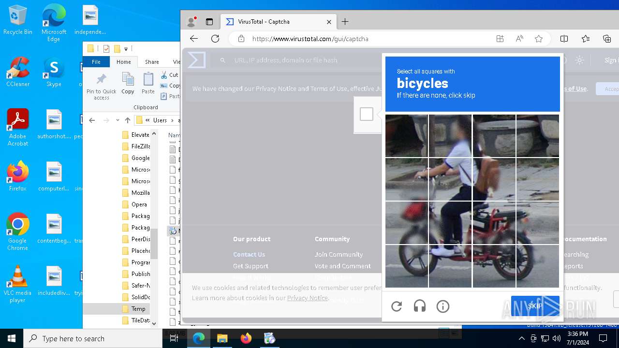Toggle VirusTotal light theme icon
The height and width of the screenshot is (348, 619).
click(x=579, y=60)
